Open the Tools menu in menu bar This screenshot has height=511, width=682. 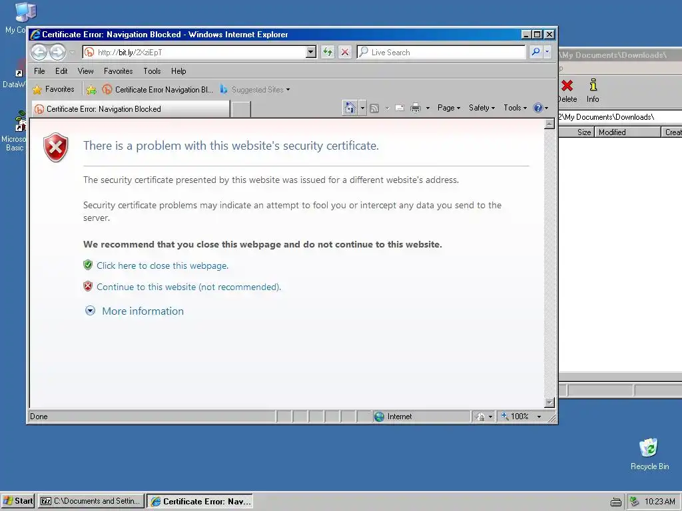(x=152, y=71)
